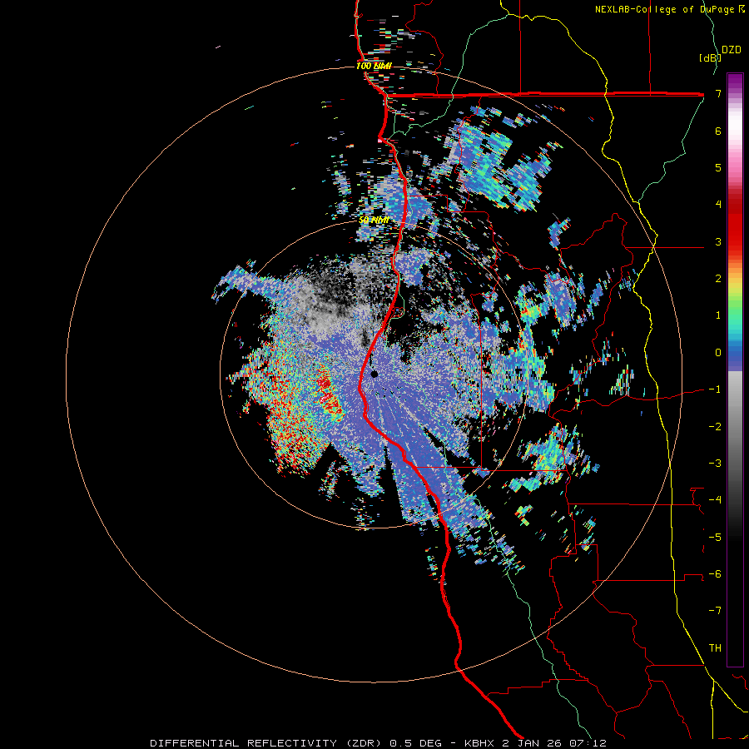Click the -7 value on the color scale
The image size is (749, 749).
click(715, 611)
